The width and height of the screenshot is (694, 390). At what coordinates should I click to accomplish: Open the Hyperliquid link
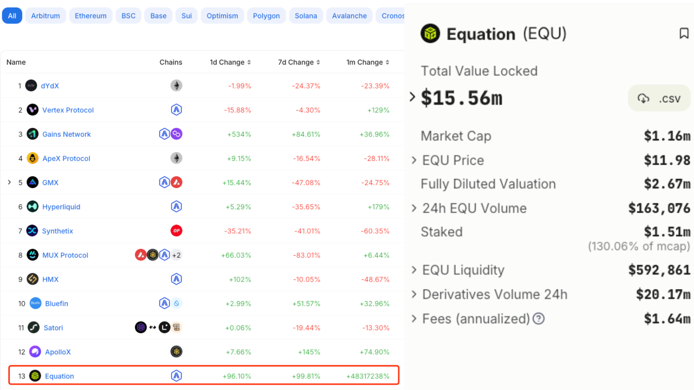(x=61, y=207)
